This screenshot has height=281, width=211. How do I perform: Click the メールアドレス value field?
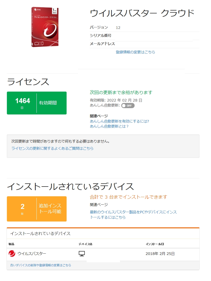pyautogui.click(x=157, y=44)
